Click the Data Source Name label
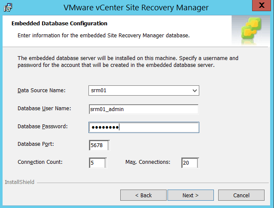The image size is (274, 208). [x=41, y=90]
